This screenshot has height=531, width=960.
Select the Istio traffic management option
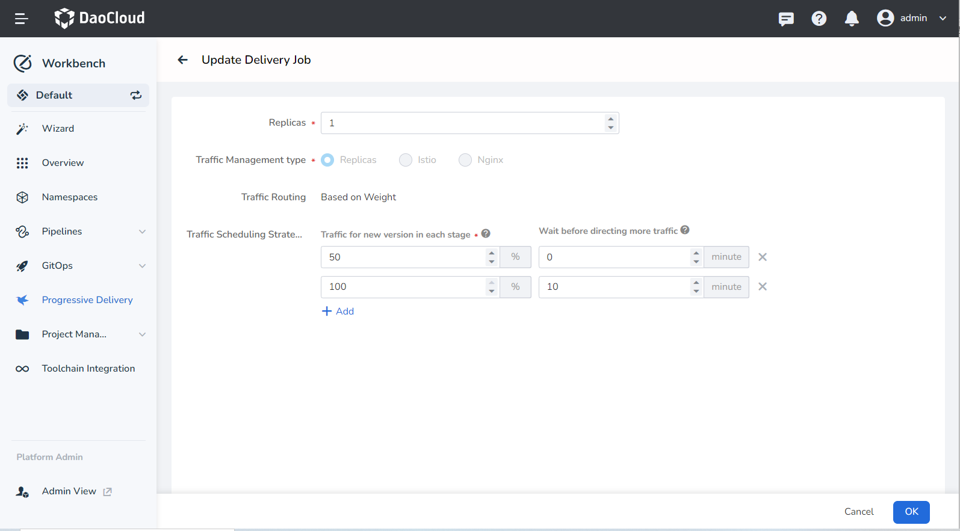pyautogui.click(x=406, y=160)
